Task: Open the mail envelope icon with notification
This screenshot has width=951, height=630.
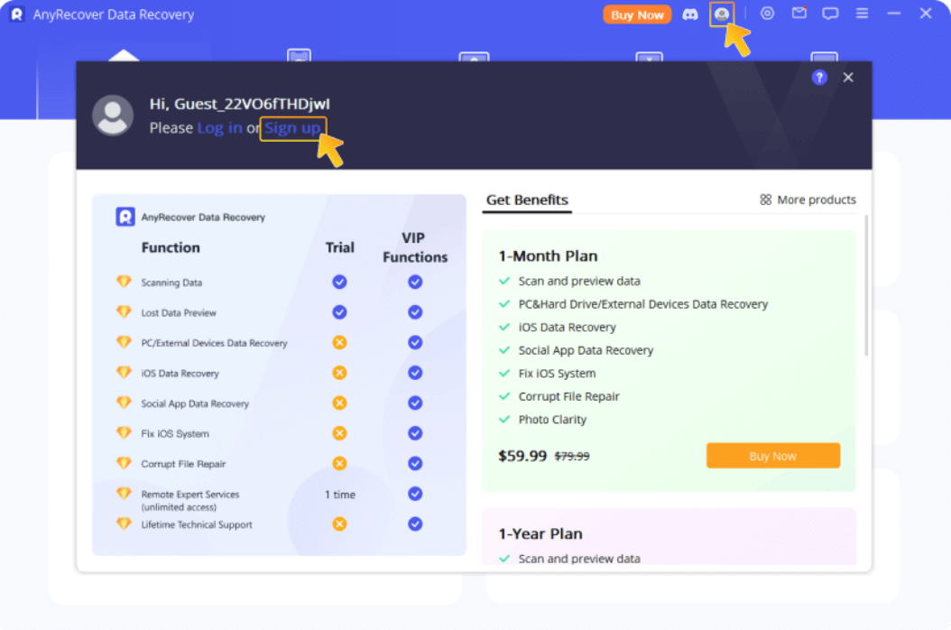Action: (799, 14)
